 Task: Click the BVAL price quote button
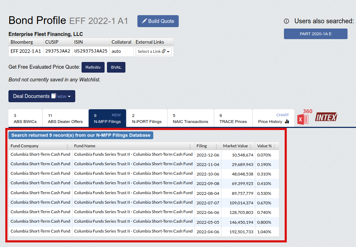click(116, 67)
